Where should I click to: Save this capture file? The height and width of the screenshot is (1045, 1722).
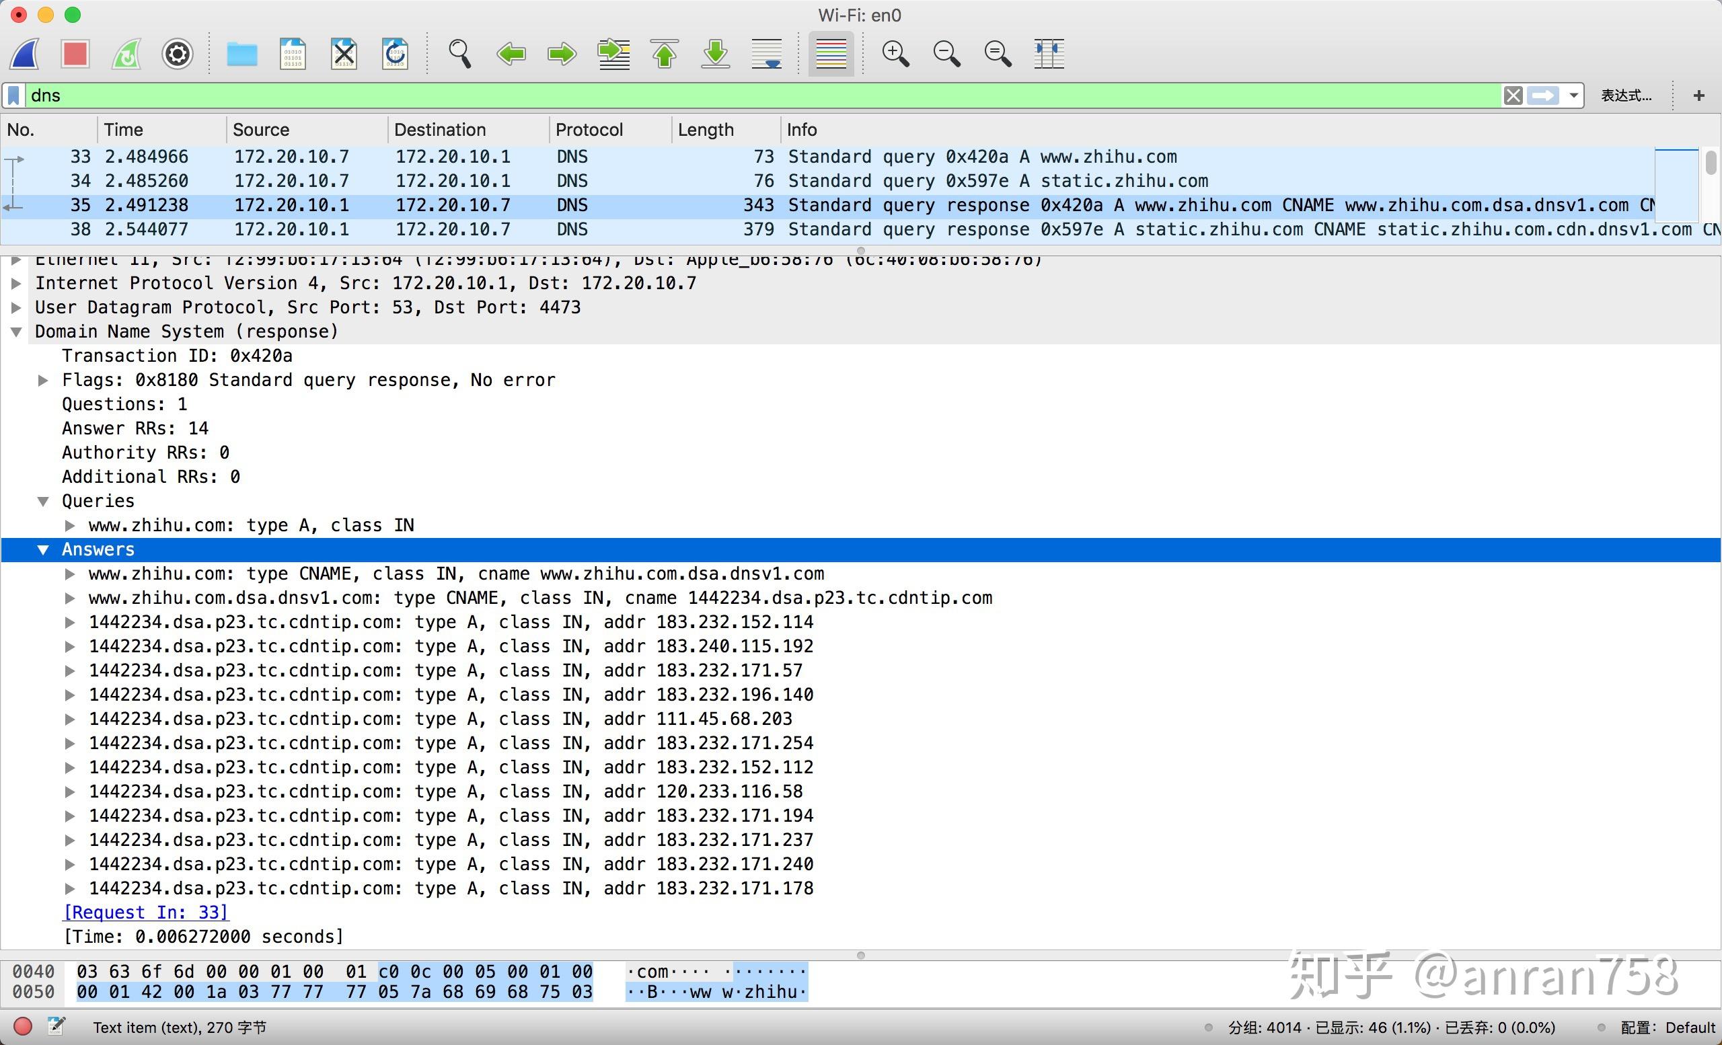coord(293,54)
